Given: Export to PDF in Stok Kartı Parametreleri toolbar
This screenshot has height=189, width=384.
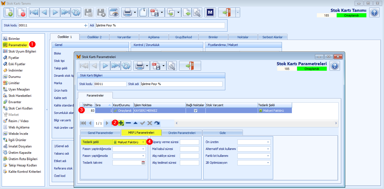Looking at the screenshot, I should point(155,66).
